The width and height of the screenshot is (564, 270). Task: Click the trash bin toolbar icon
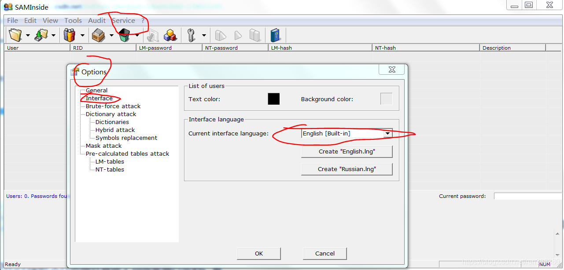[x=125, y=35]
